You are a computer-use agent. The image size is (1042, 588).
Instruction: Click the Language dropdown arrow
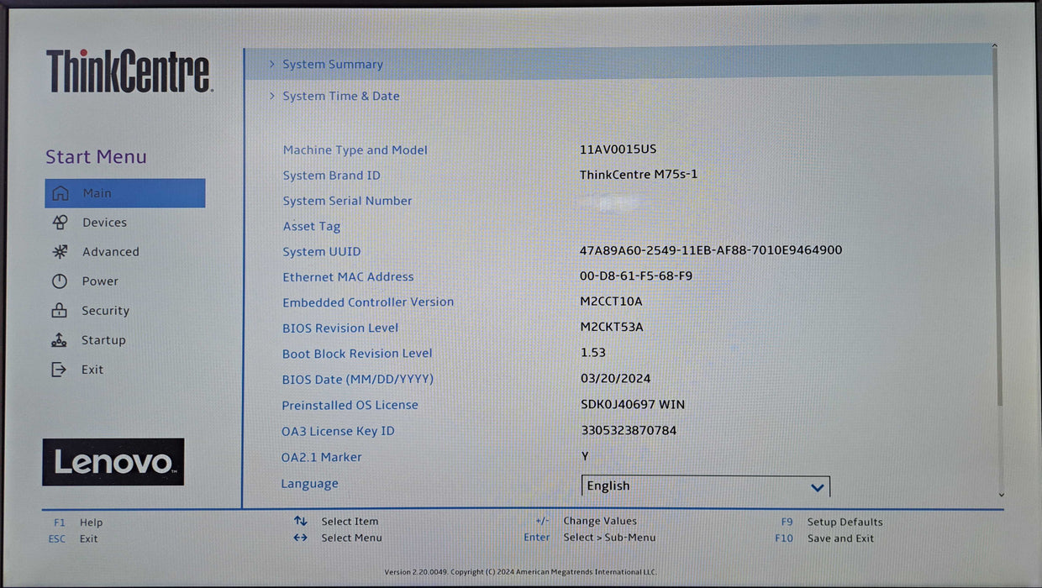coord(817,487)
